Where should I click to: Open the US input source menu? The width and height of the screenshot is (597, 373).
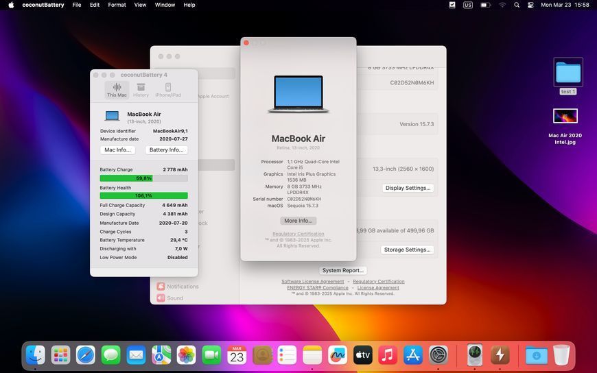(x=467, y=5)
